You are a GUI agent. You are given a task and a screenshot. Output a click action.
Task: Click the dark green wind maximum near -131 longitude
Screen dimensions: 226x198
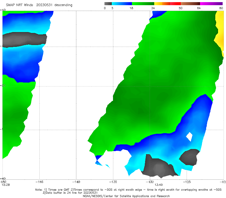[142, 111]
